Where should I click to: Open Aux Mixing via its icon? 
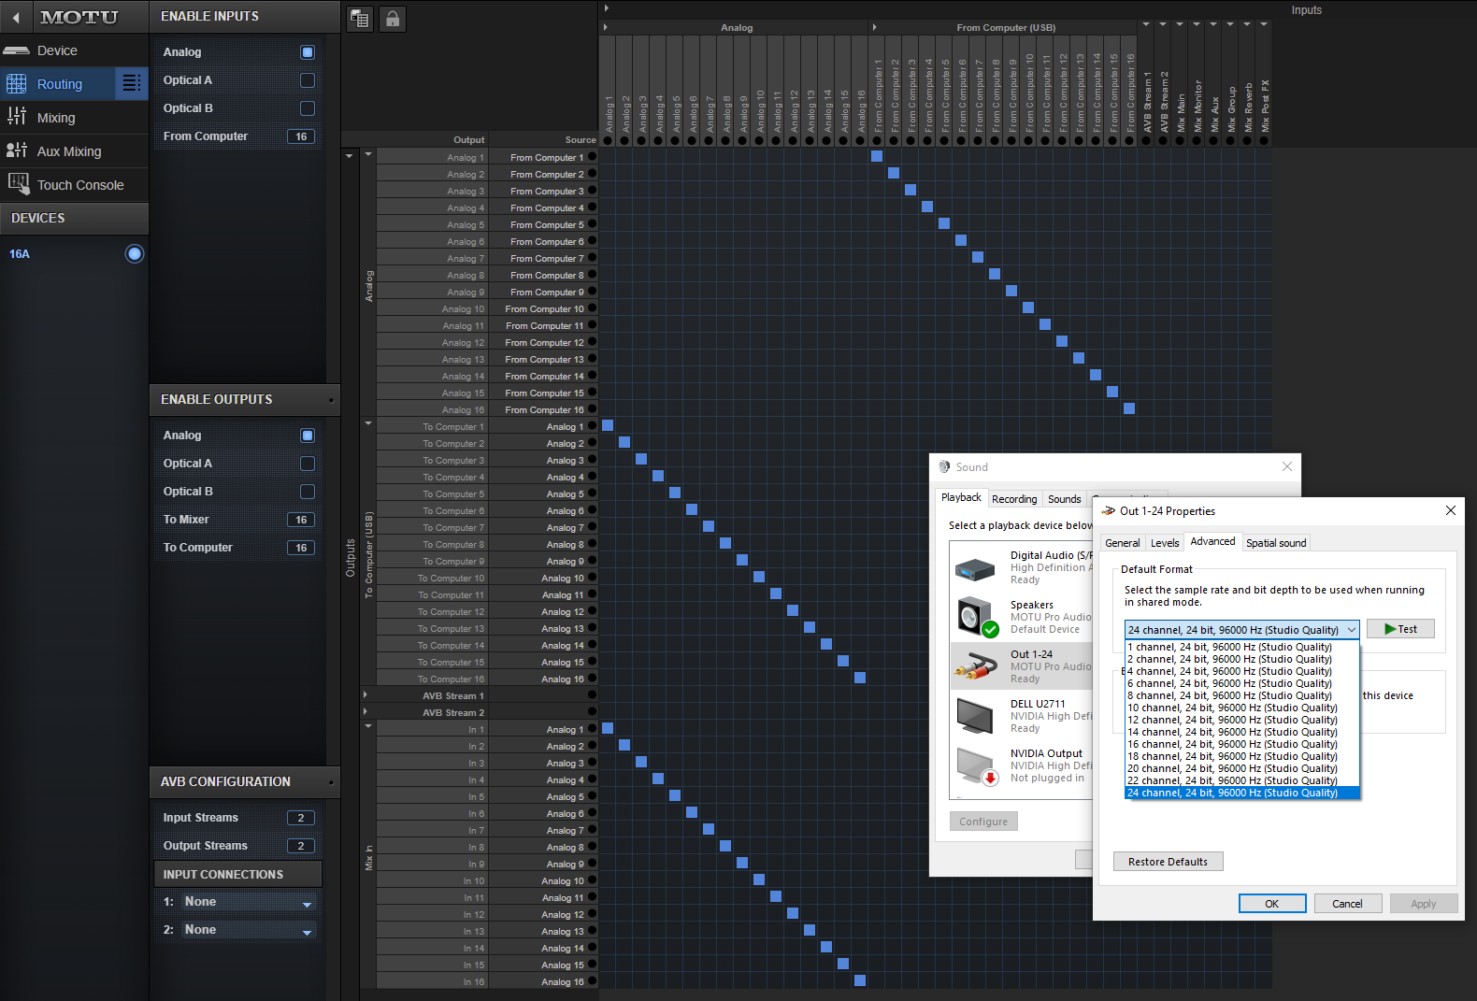pyautogui.click(x=17, y=150)
